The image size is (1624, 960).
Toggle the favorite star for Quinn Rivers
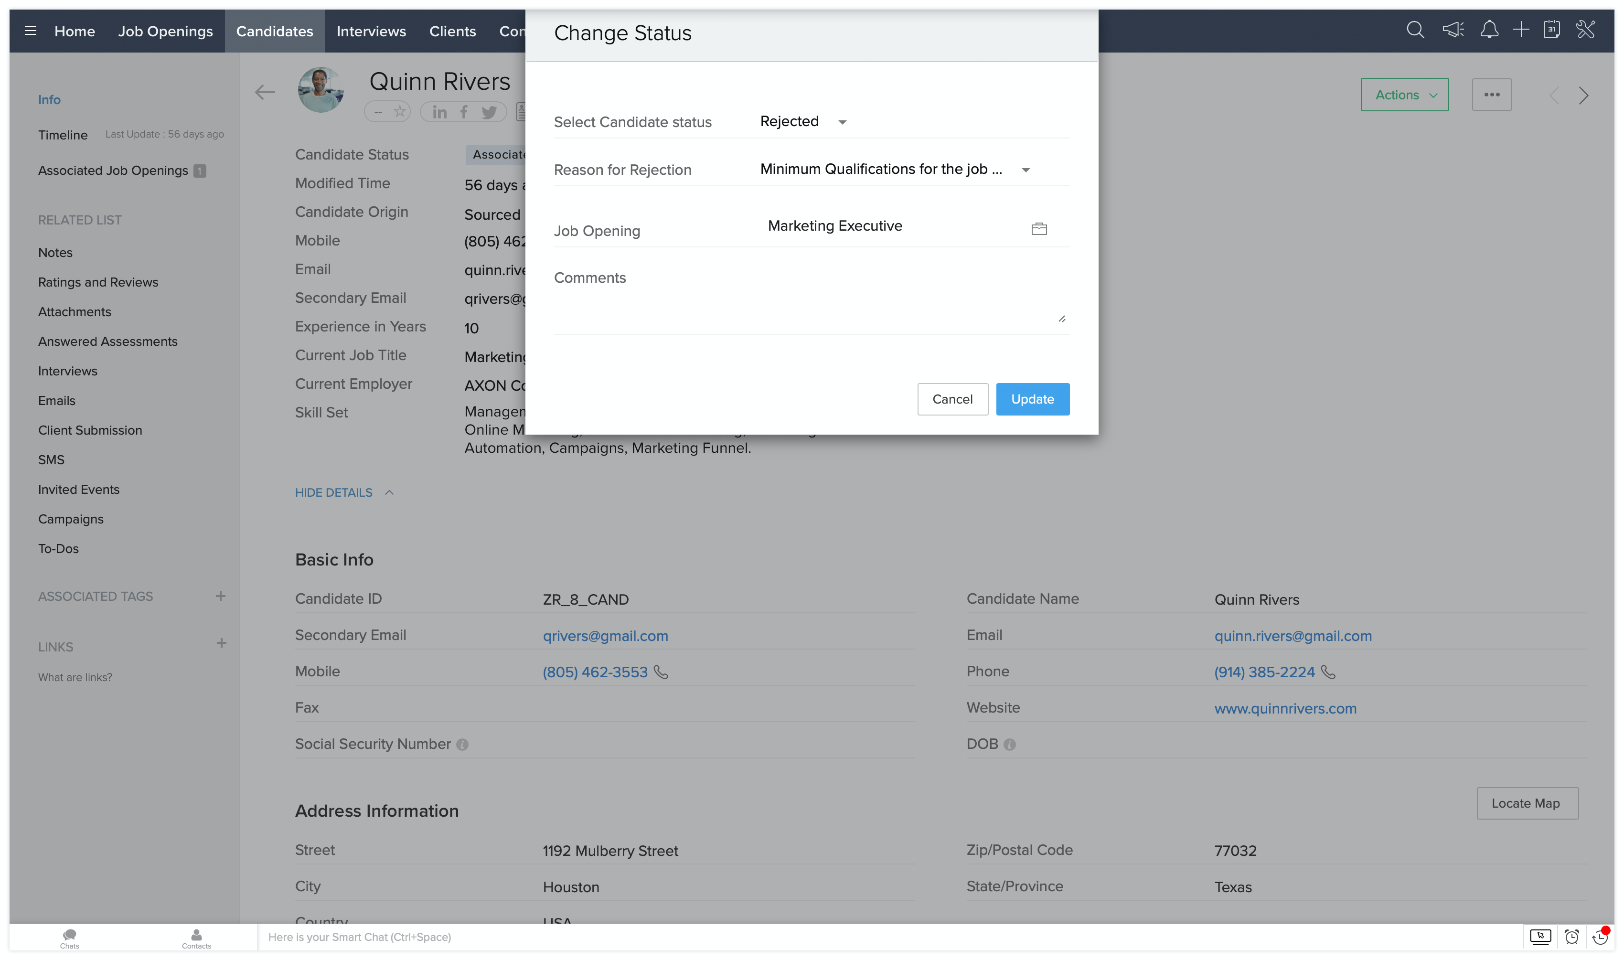point(400,112)
